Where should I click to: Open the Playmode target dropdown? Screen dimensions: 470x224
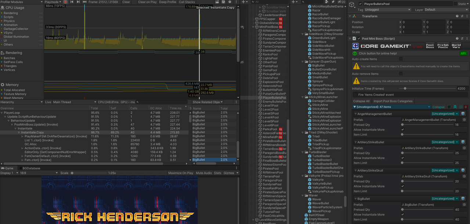[x=53, y=2]
